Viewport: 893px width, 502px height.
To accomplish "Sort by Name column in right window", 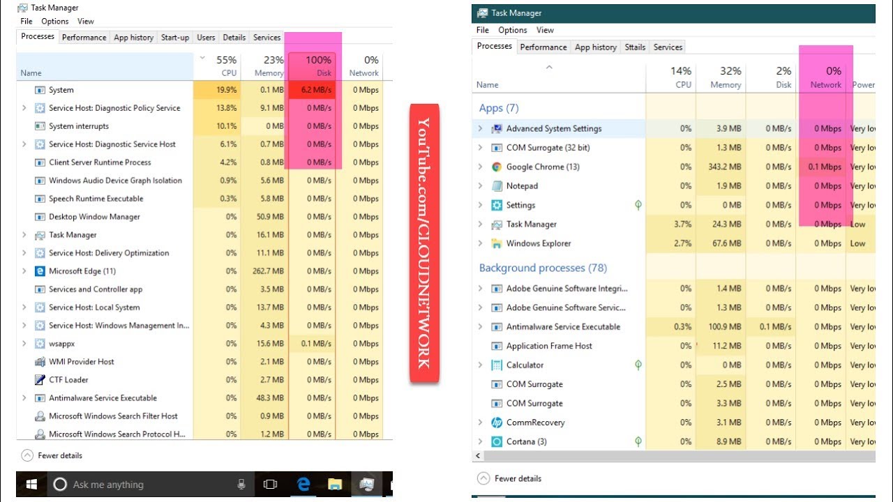I will pos(559,77).
